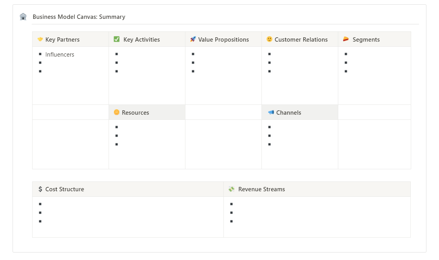Click the page title Business Model Canvas: Summary
The width and height of the screenshot is (439, 260).
pyautogui.click(x=79, y=17)
